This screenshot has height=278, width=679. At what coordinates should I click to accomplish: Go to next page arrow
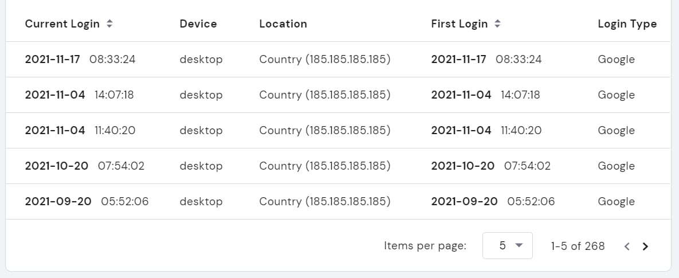coord(645,246)
